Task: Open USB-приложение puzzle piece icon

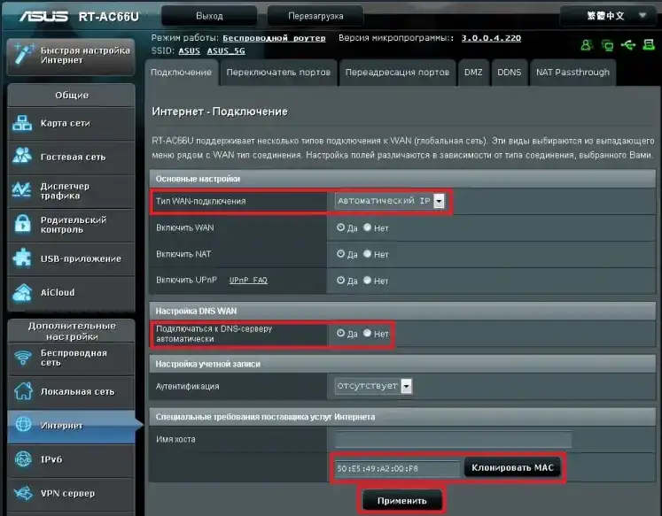Action: point(22,258)
